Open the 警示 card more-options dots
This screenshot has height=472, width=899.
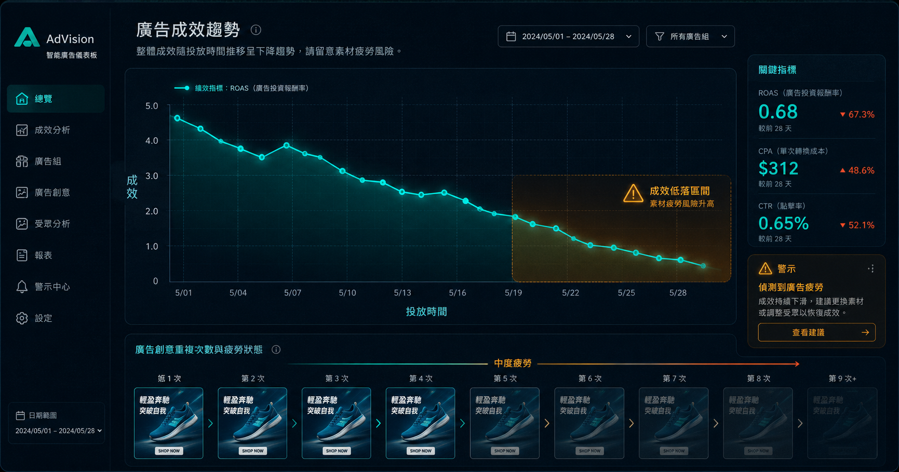pos(871,268)
